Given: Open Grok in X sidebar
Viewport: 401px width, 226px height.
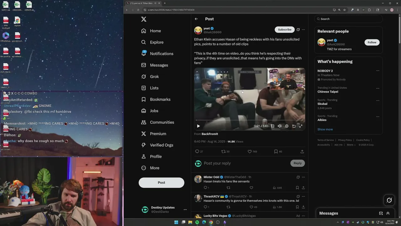Looking at the screenshot, I should (x=150, y=77).
